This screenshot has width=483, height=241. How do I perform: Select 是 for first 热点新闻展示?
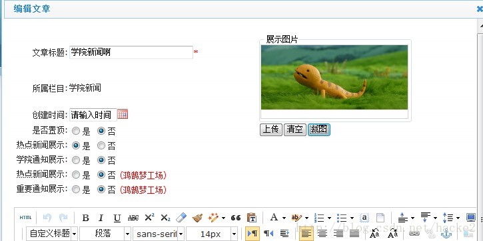(x=76, y=145)
